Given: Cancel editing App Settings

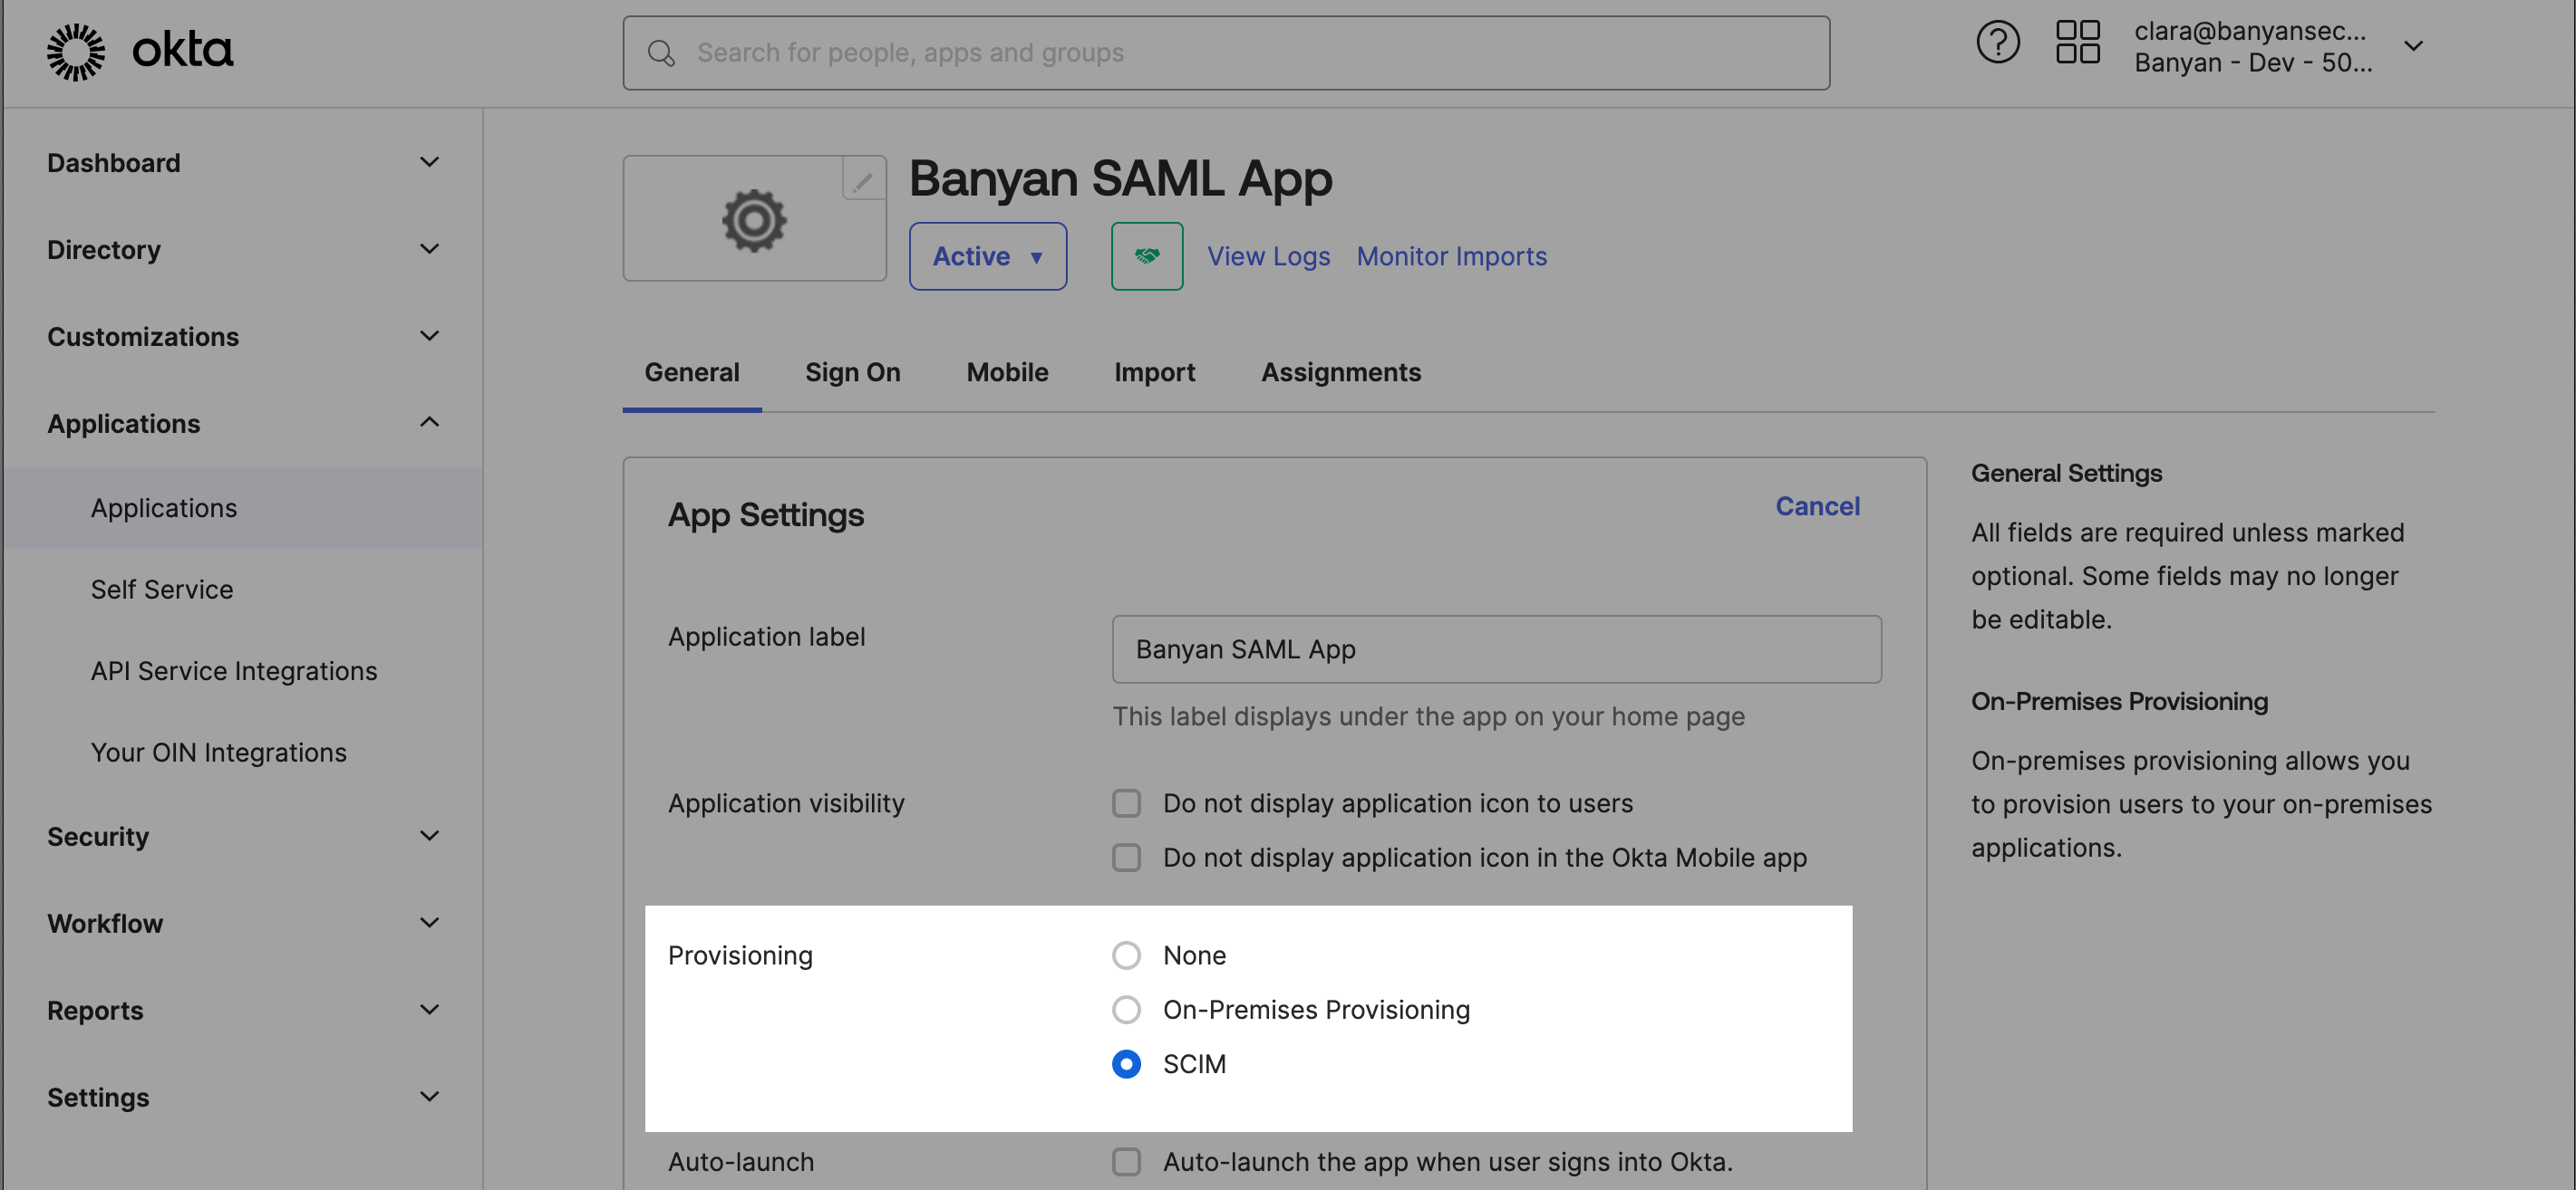Looking at the screenshot, I should pos(1816,506).
